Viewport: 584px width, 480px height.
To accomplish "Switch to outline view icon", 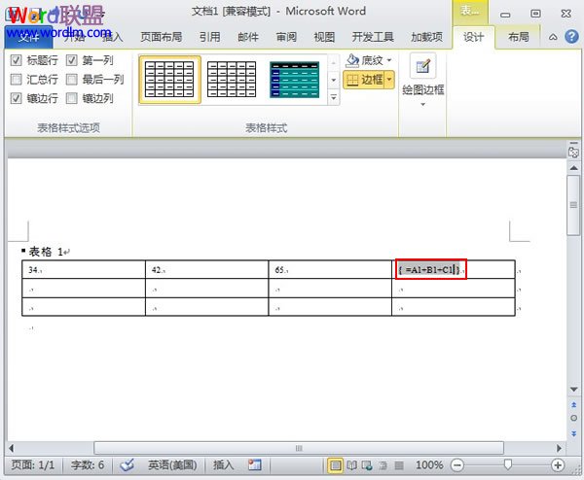I will pyautogui.click(x=383, y=465).
